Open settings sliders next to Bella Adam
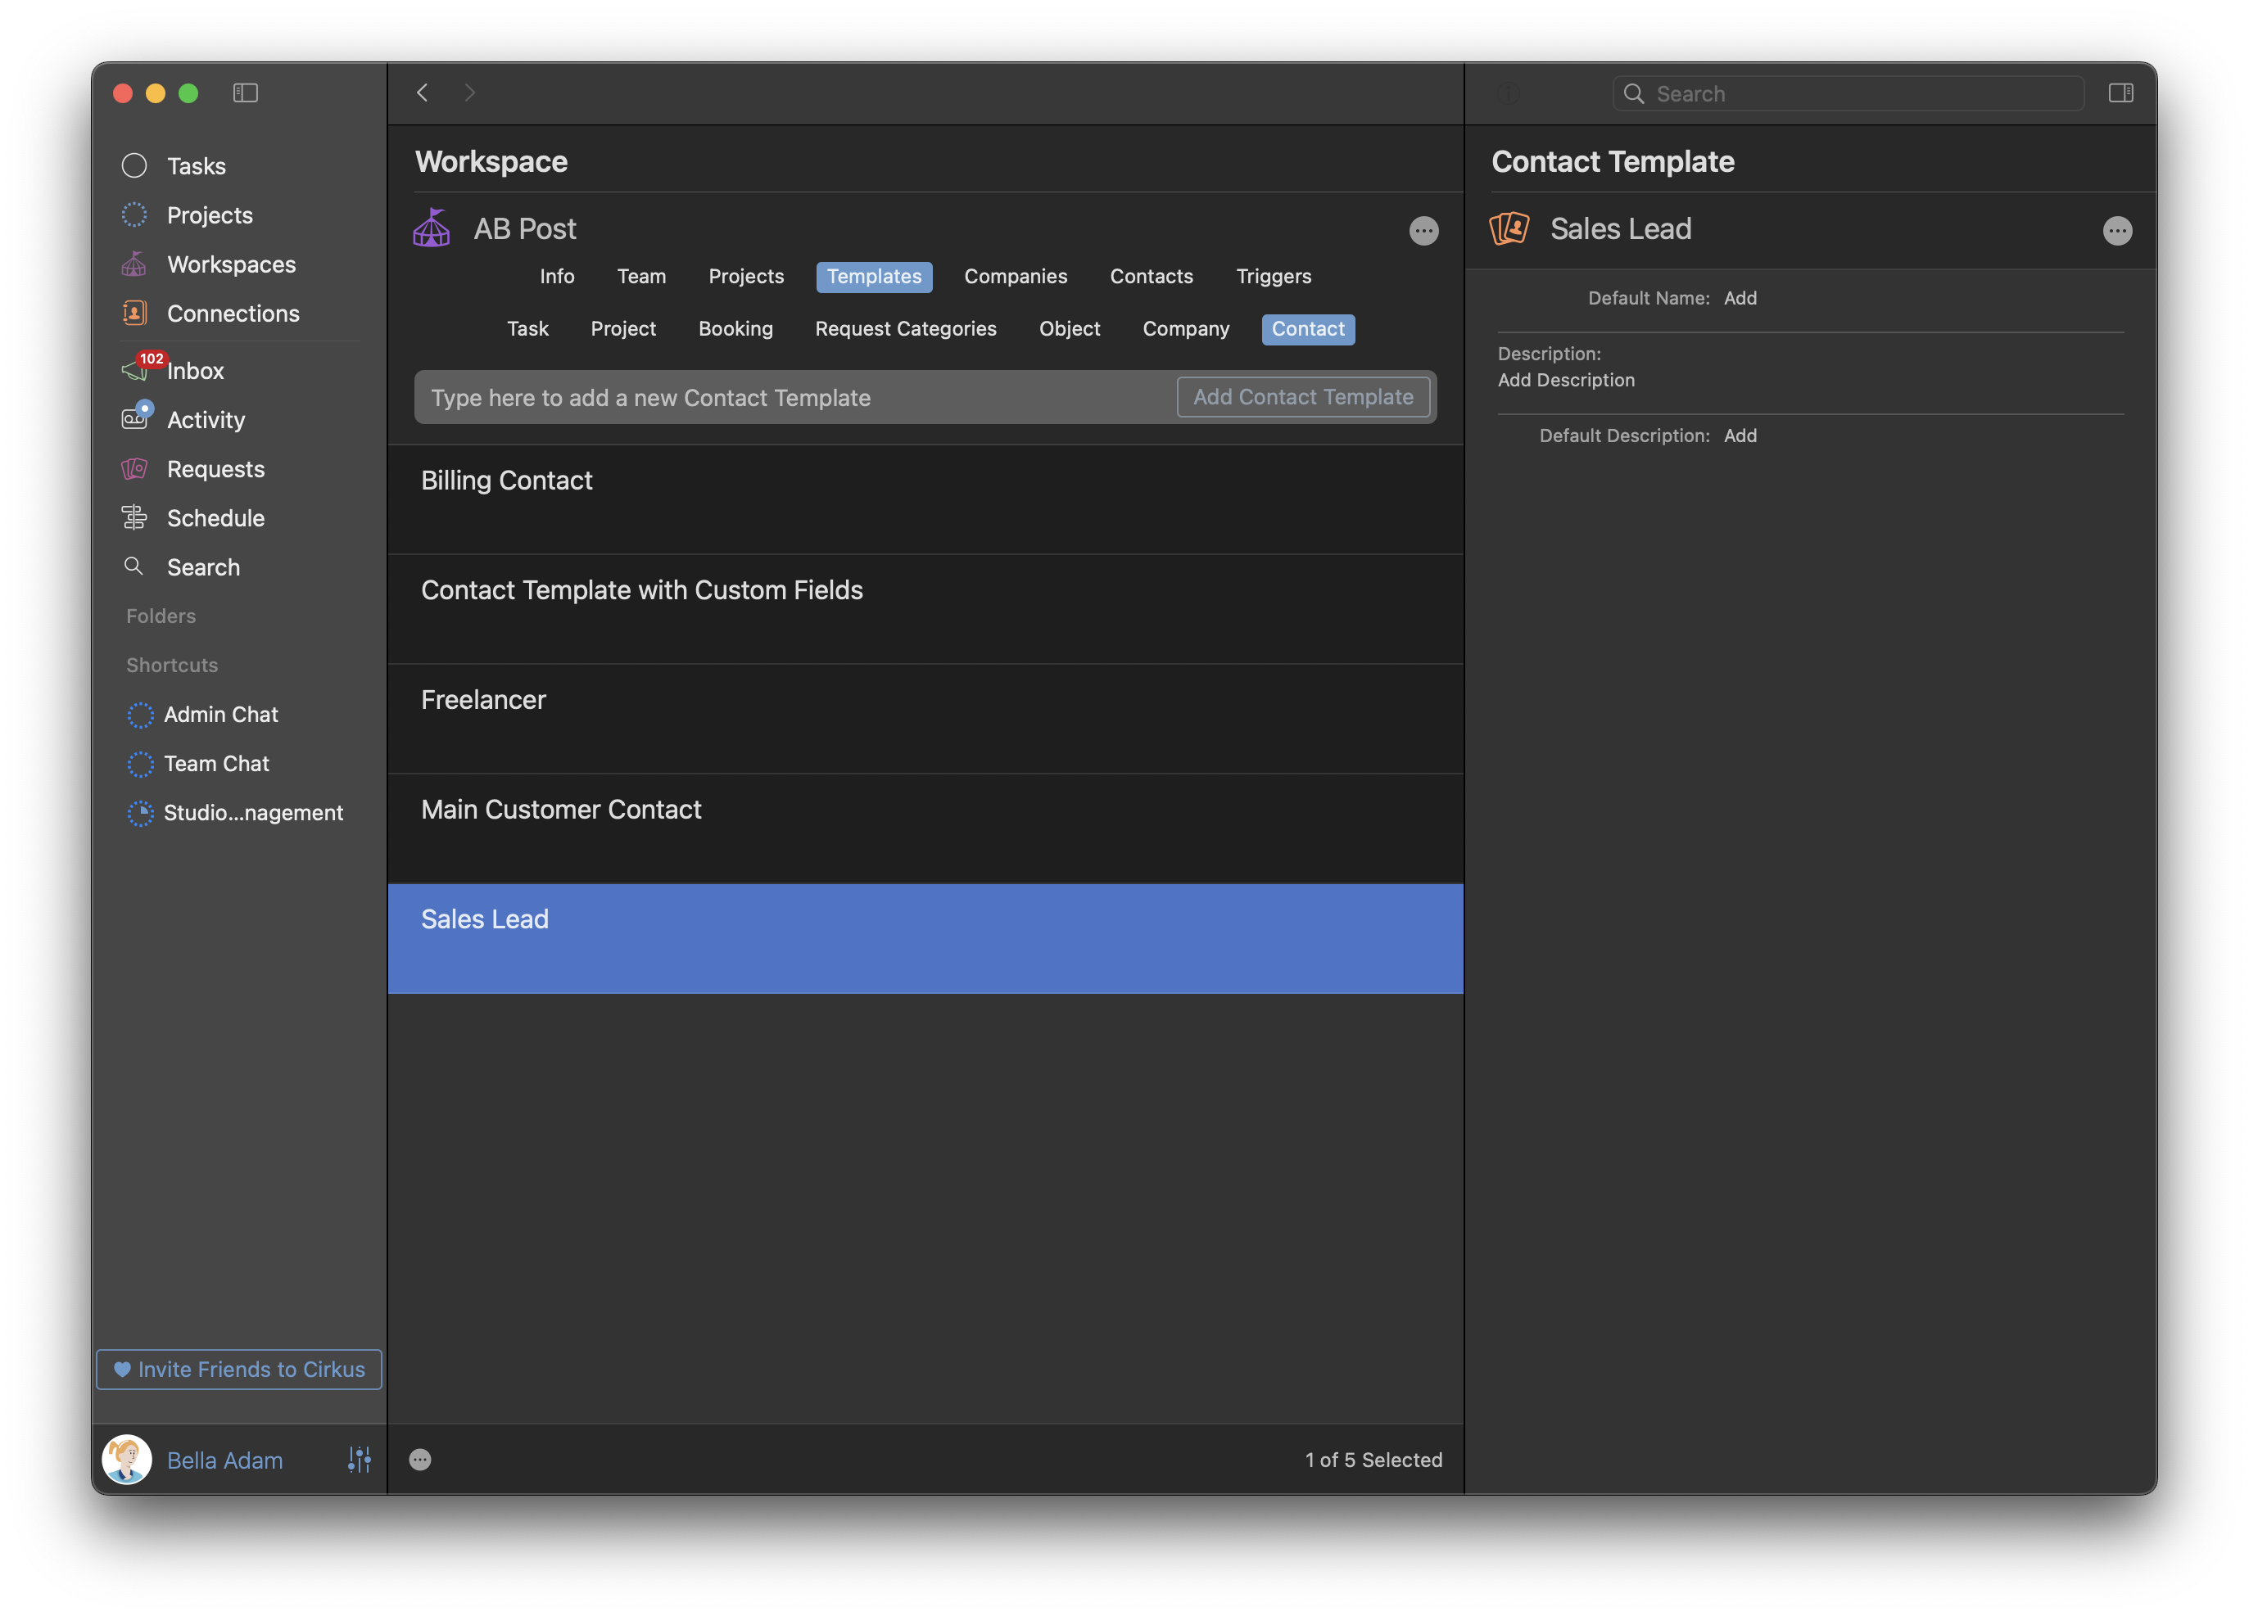Image resolution: width=2249 pixels, height=1616 pixels. [359, 1460]
